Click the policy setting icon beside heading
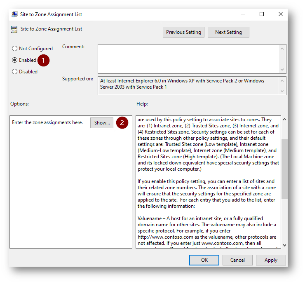 point(14,29)
